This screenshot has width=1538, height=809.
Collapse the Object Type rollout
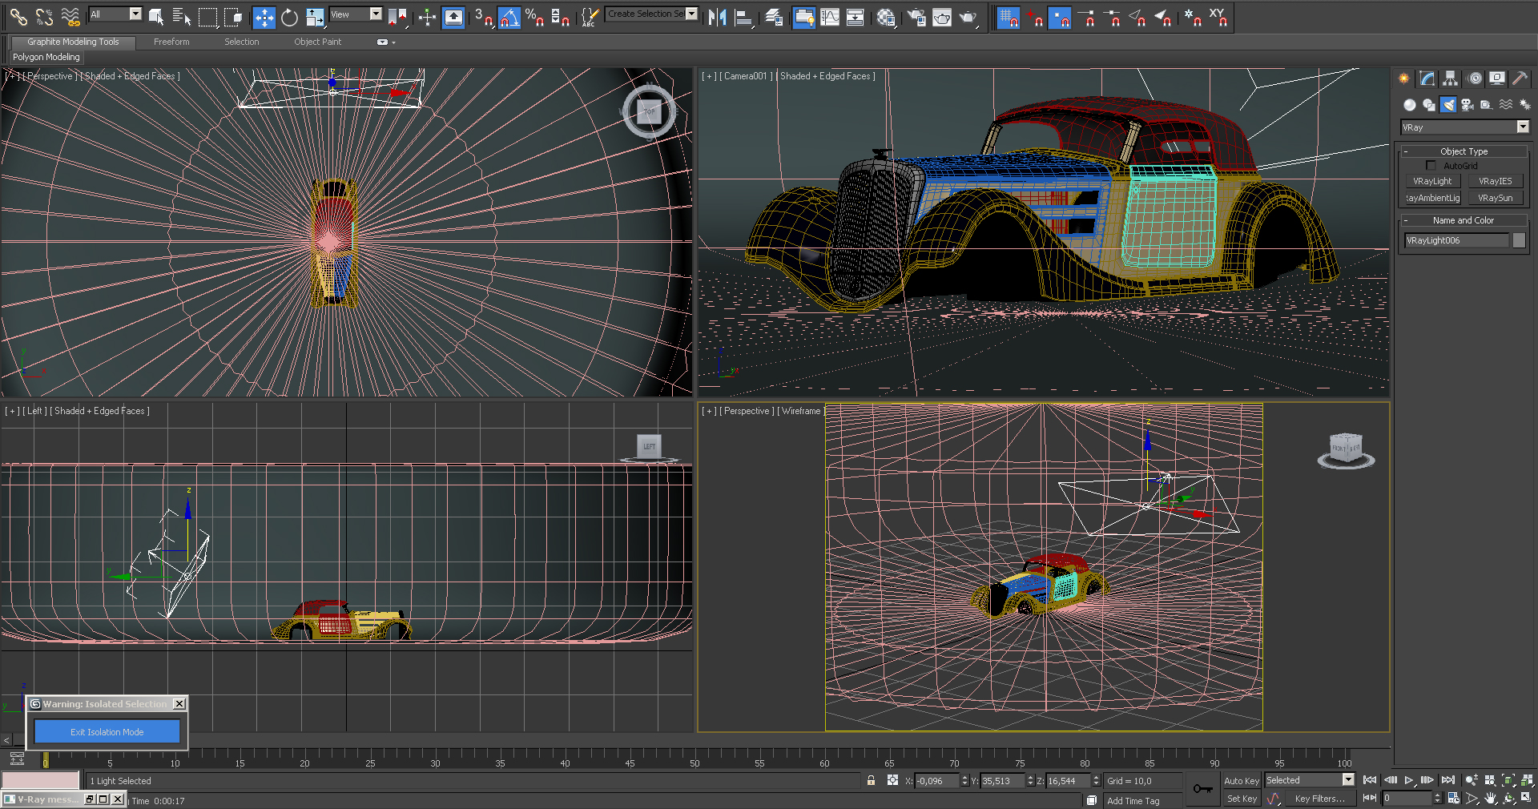tap(1464, 151)
